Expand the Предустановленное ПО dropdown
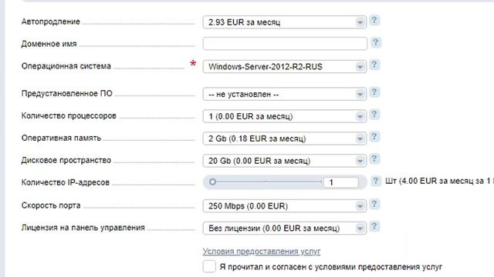Screen dimensions: 494x277 (285, 94)
